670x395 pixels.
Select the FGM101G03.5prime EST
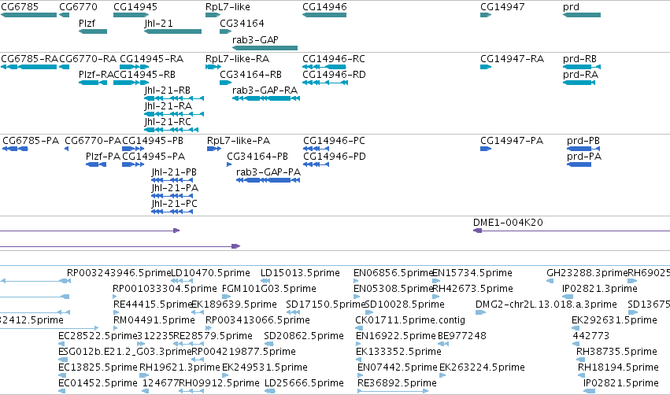click(x=227, y=297)
